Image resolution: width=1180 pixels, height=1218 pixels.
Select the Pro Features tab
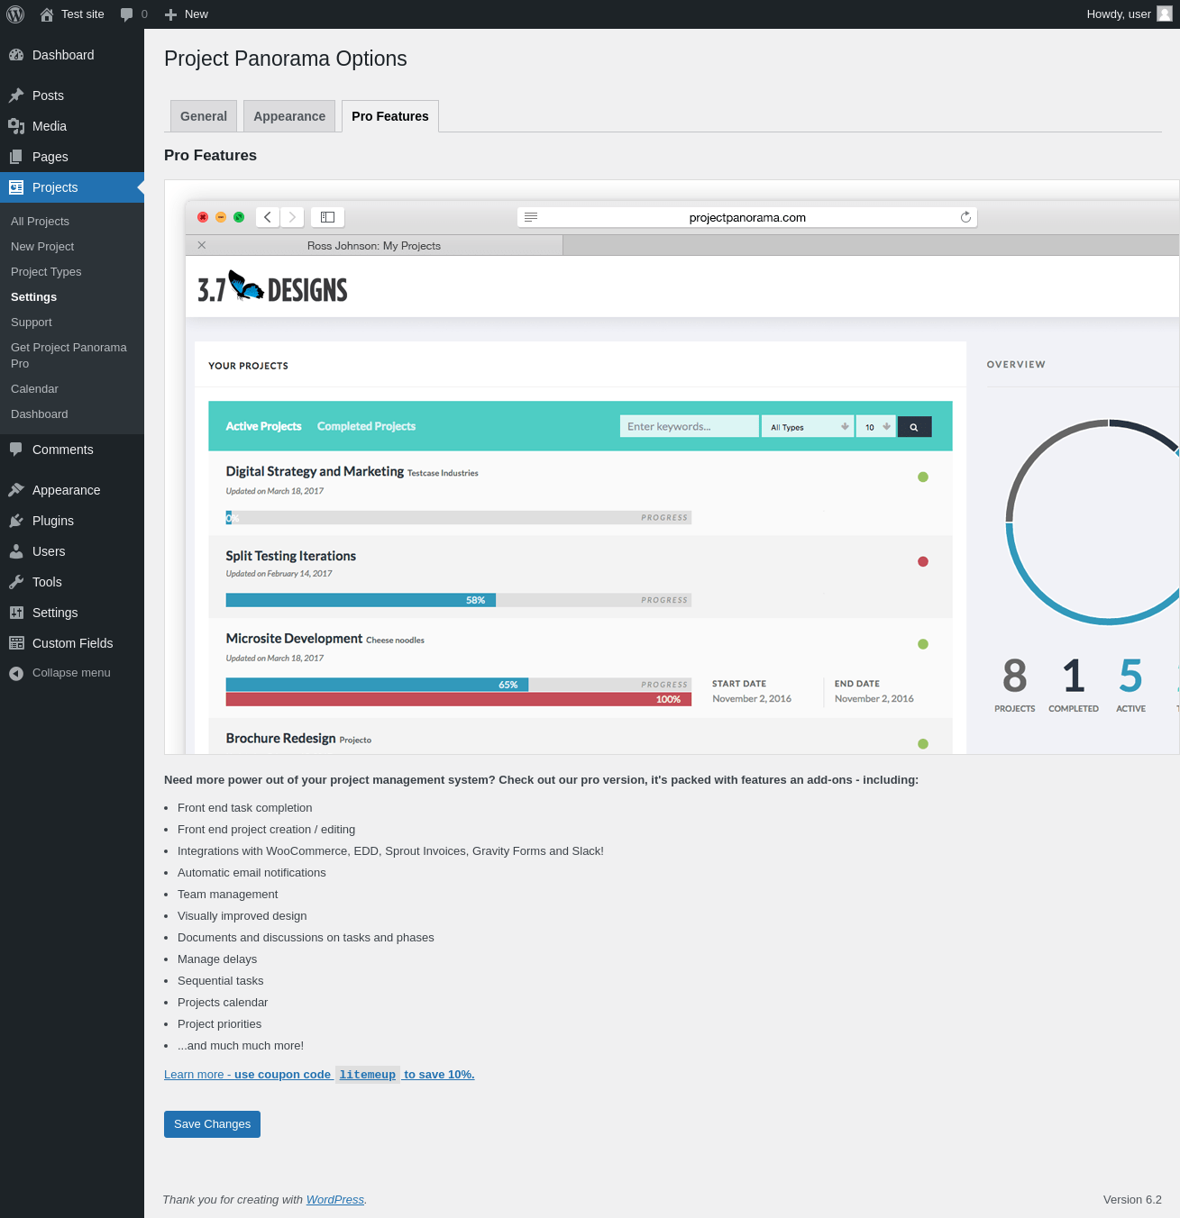390,116
